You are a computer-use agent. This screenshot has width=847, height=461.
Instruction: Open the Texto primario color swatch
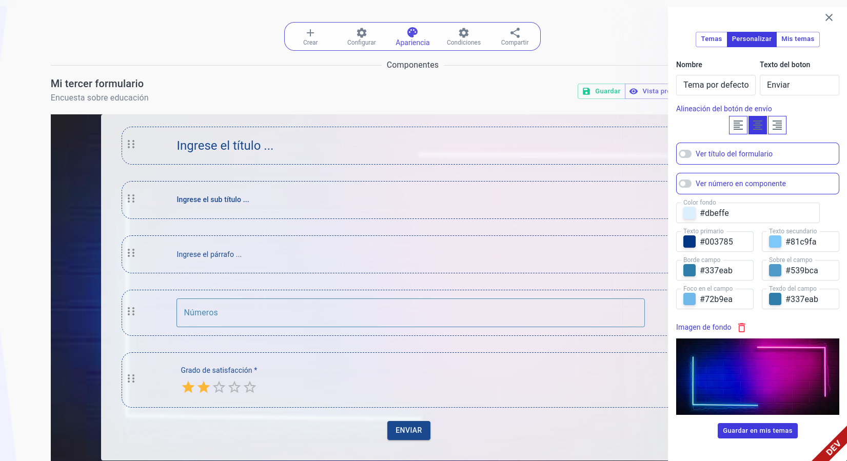point(690,242)
